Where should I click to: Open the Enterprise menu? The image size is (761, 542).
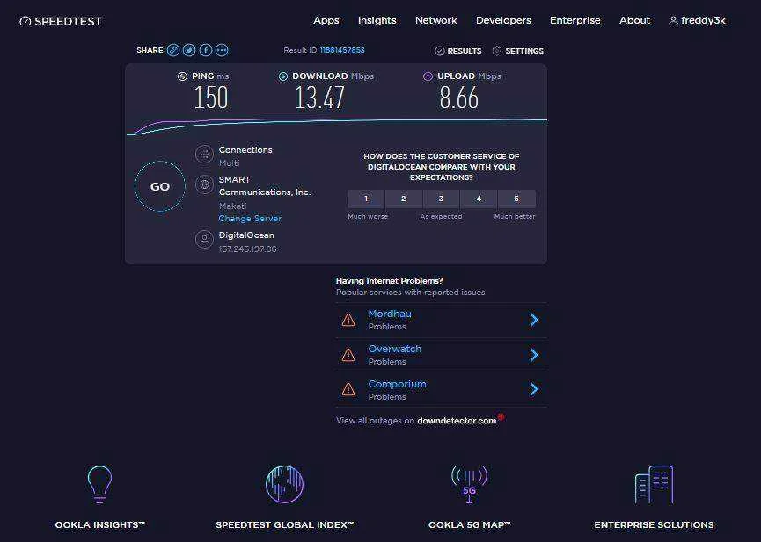tap(575, 20)
